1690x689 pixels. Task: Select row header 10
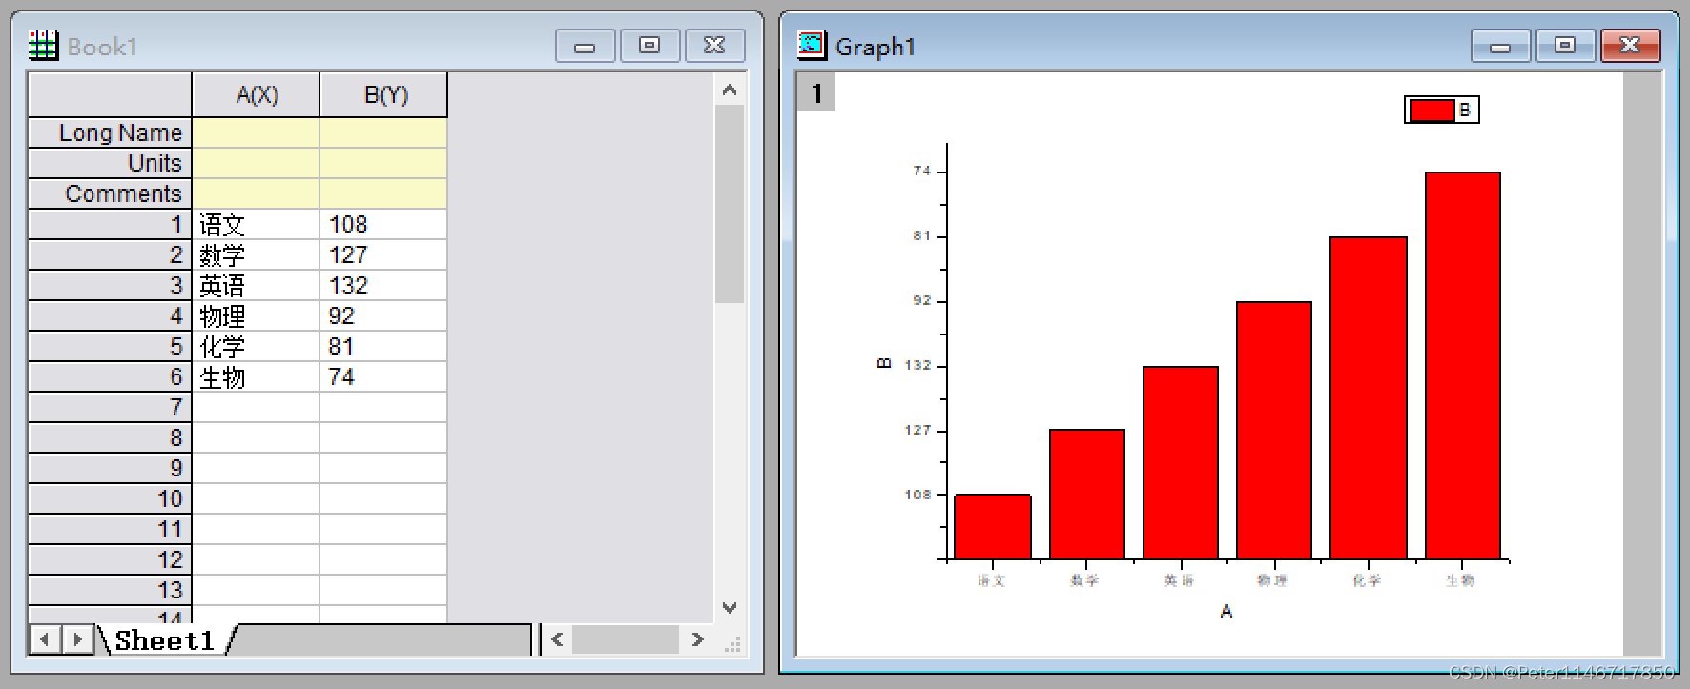[111, 498]
